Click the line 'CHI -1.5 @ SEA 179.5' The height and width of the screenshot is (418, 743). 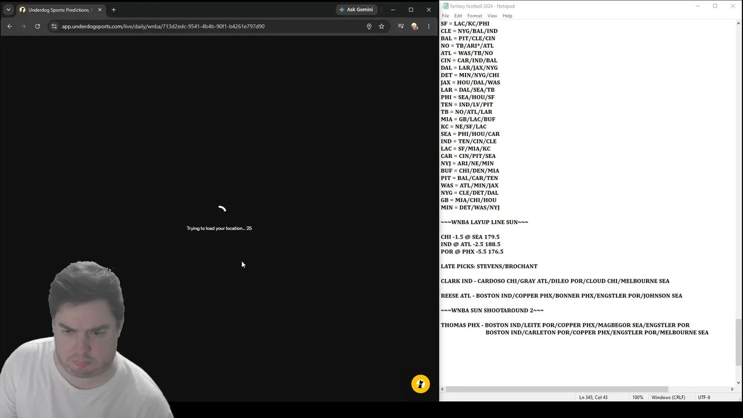click(470, 237)
